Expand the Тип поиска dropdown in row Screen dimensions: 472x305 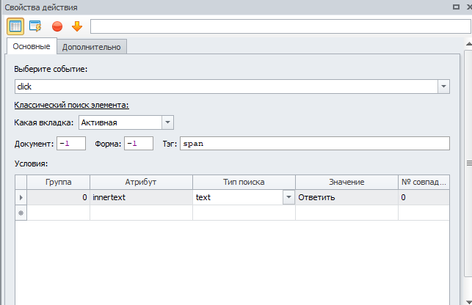click(x=288, y=197)
